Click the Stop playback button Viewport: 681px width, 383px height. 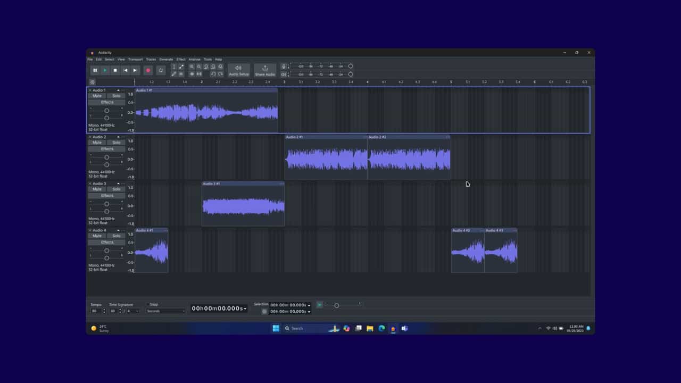tap(115, 70)
